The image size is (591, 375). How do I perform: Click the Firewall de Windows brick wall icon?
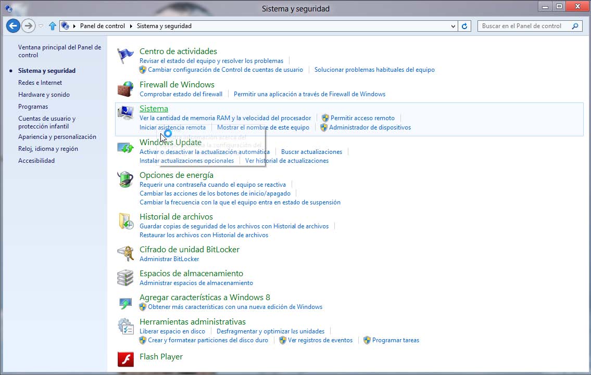point(125,89)
